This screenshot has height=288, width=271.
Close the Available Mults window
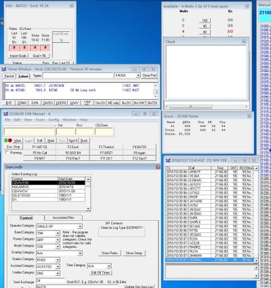[x=247, y=6]
